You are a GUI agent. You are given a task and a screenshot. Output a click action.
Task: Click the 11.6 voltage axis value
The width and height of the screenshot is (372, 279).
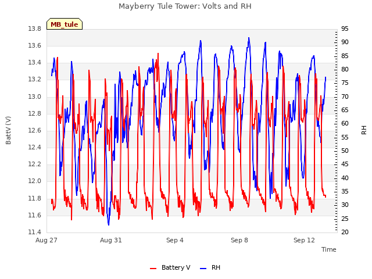coord(35,216)
